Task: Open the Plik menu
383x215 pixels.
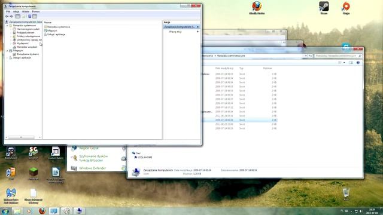Action: click(8, 11)
